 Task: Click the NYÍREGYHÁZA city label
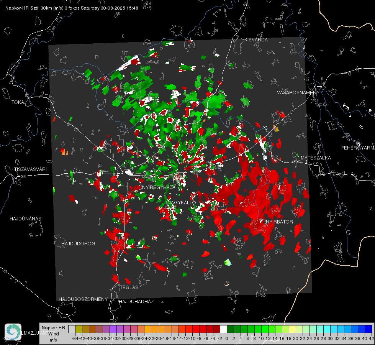159,187
